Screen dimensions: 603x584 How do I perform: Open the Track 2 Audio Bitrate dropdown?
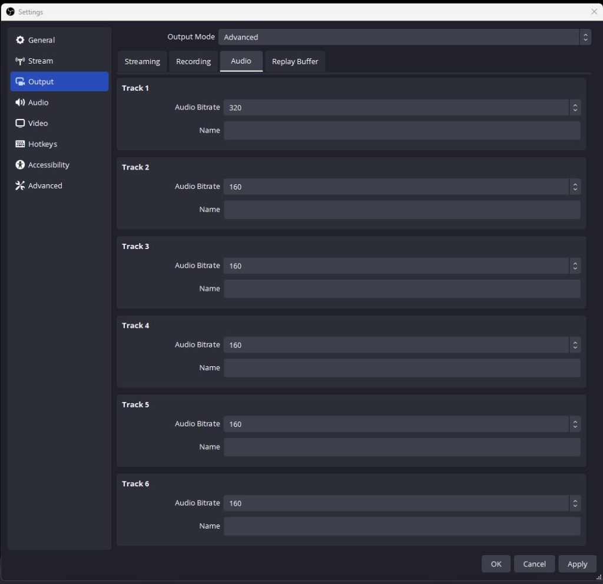402,187
